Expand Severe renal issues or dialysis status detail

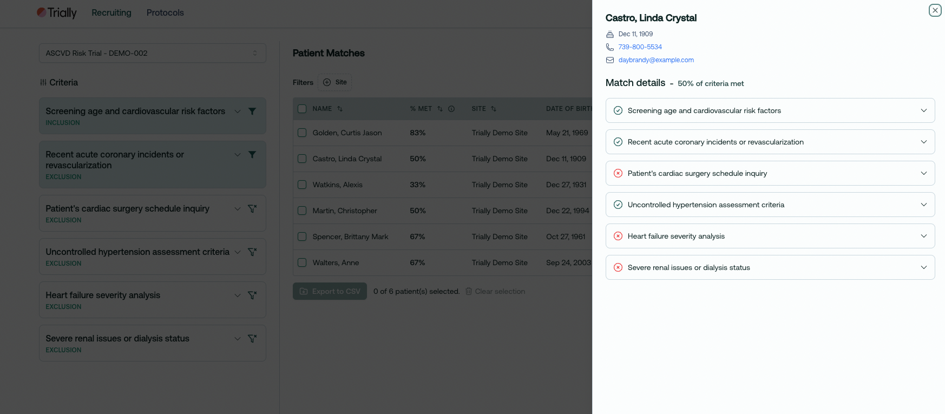click(x=770, y=267)
